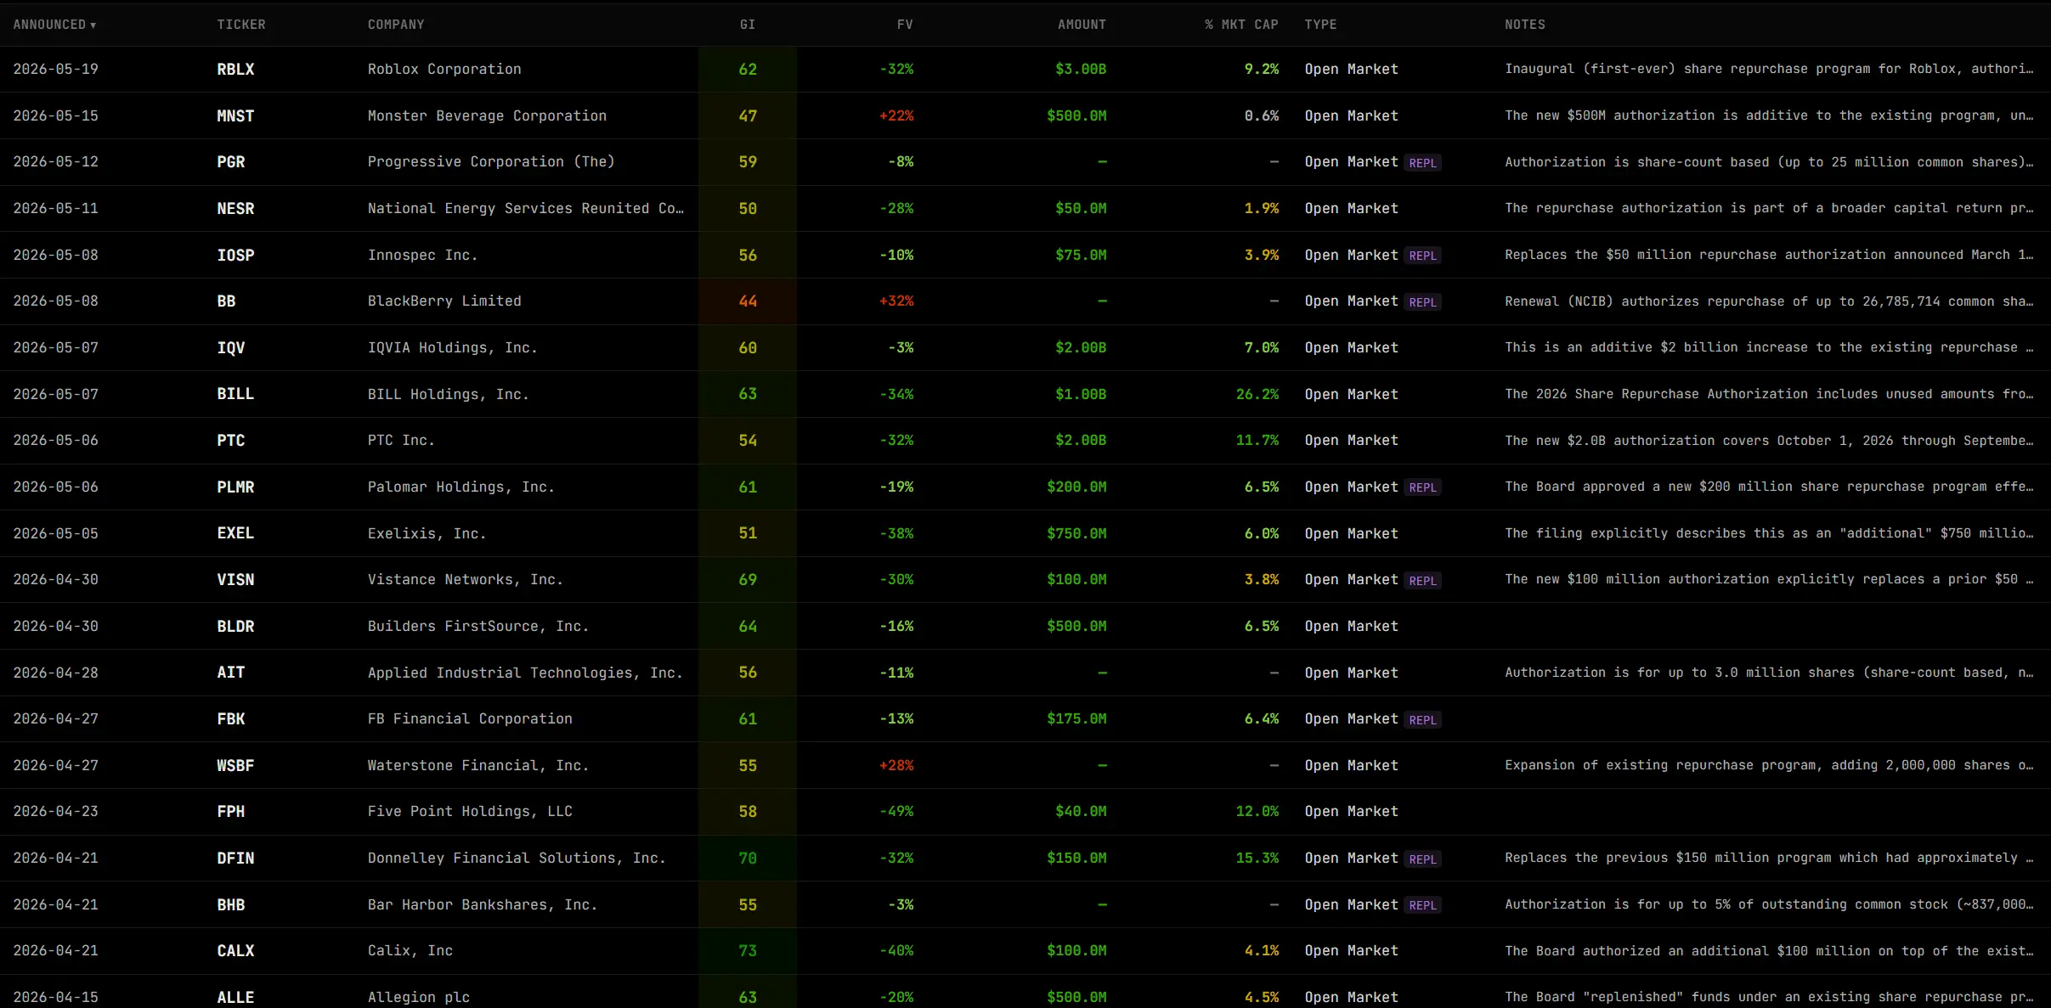Click the REPL badge in the PGR row

[x=1422, y=163]
